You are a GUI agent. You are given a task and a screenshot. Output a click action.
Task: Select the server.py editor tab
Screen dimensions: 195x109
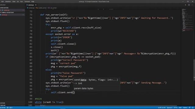(31, 5)
